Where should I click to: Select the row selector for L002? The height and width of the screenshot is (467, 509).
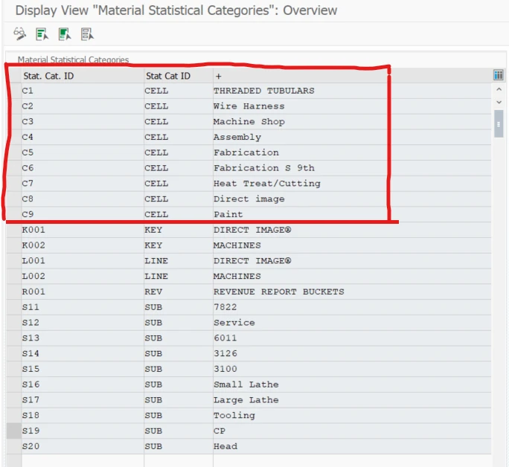point(14,277)
